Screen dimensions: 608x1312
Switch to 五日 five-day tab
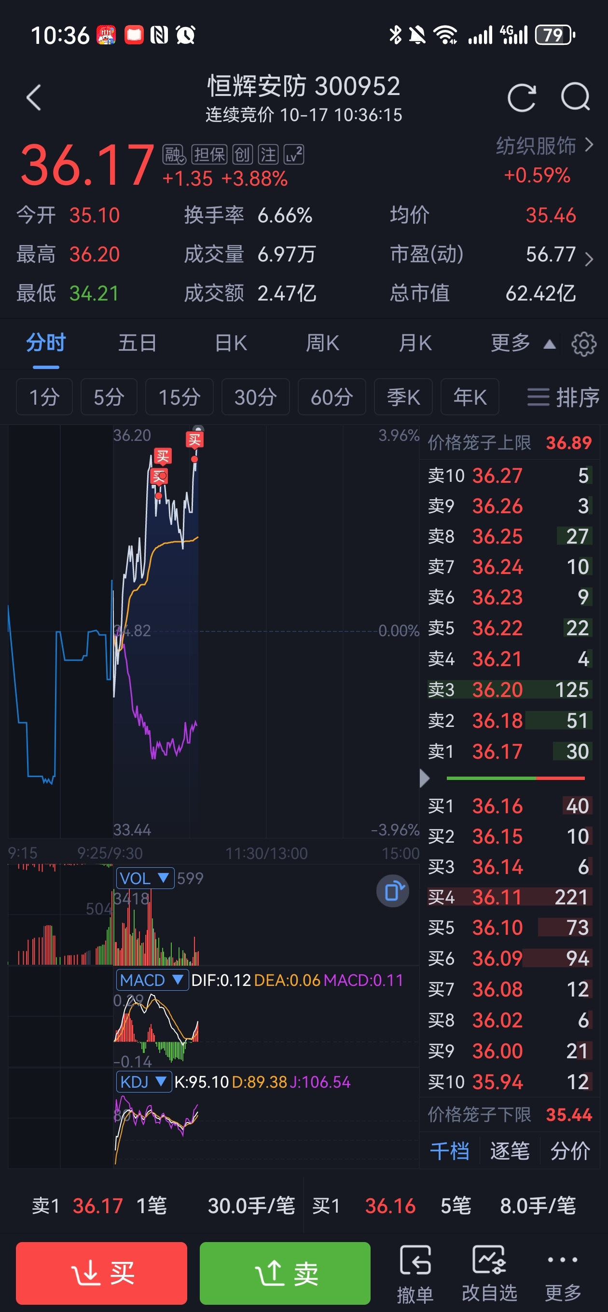[137, 343]
